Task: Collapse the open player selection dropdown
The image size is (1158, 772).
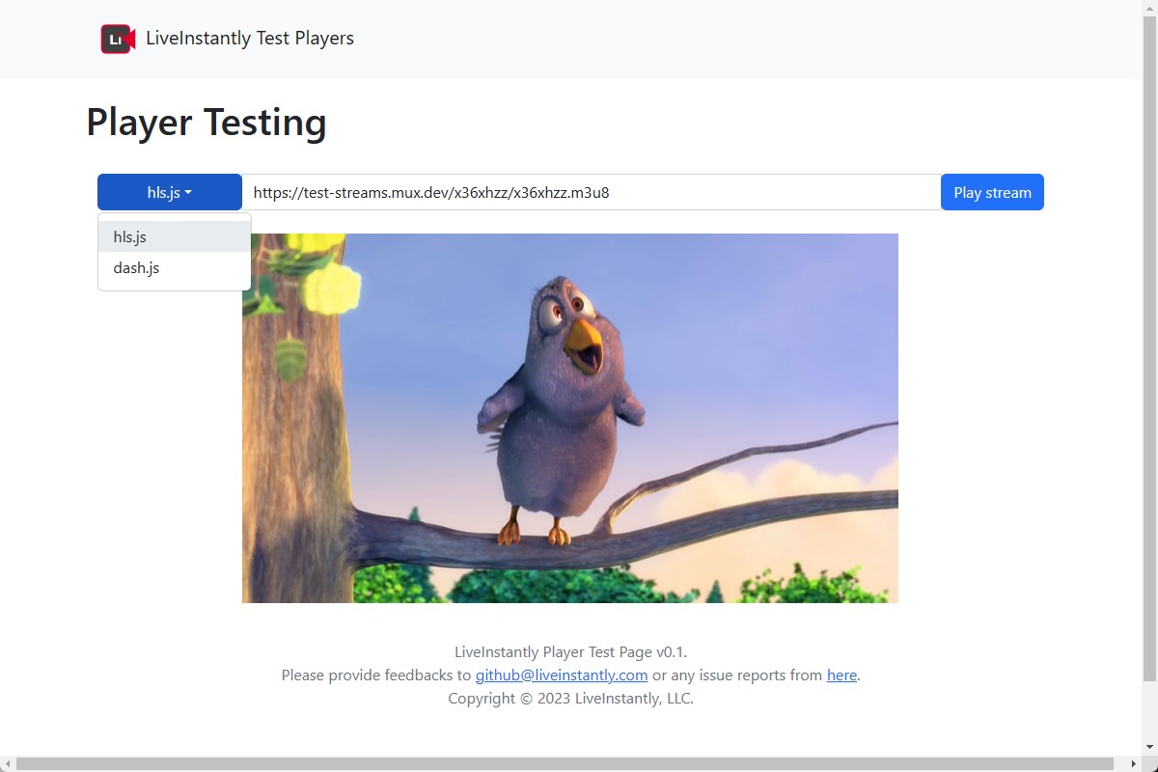Action: click(169, 192)
